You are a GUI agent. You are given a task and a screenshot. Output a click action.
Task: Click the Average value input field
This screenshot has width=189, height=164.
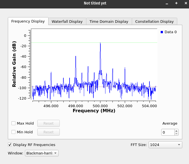tap(168, 132)
